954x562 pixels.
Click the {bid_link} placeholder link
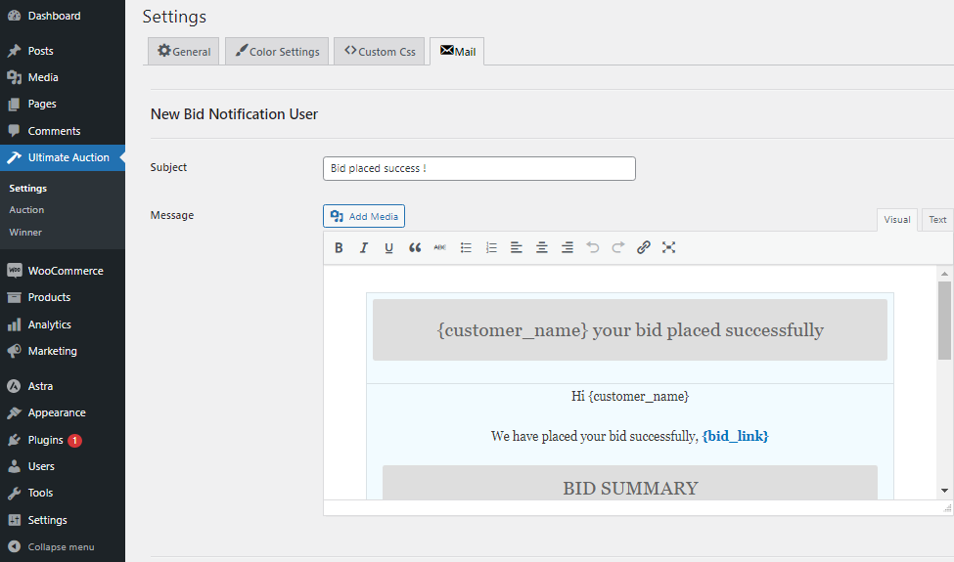click(735, 436)
